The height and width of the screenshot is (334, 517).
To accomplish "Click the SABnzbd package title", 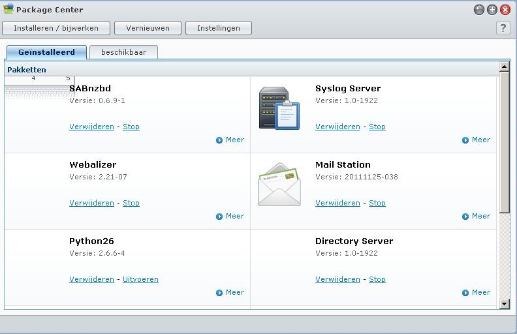I will tap(90, 89).
